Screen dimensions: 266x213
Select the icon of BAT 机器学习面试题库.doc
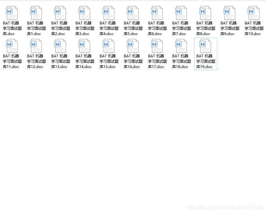tap(12, 13)
